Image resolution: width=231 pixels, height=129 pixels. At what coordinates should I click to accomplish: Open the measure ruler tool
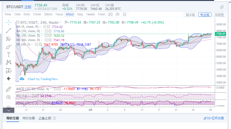(9, 89)
